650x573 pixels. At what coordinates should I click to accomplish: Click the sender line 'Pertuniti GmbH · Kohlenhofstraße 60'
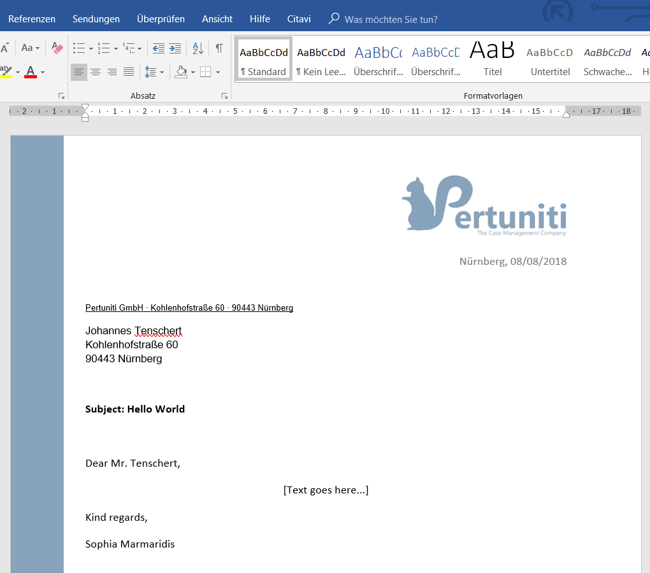coord(155,308)
